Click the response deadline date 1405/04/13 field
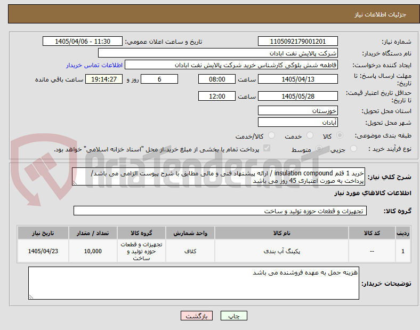420x330 pixels. (297, 79)
